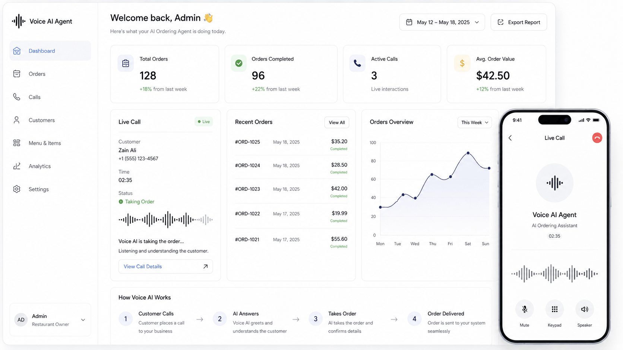Open View Call Details link
The image size is (623, 350).
[x=165, y=266]
